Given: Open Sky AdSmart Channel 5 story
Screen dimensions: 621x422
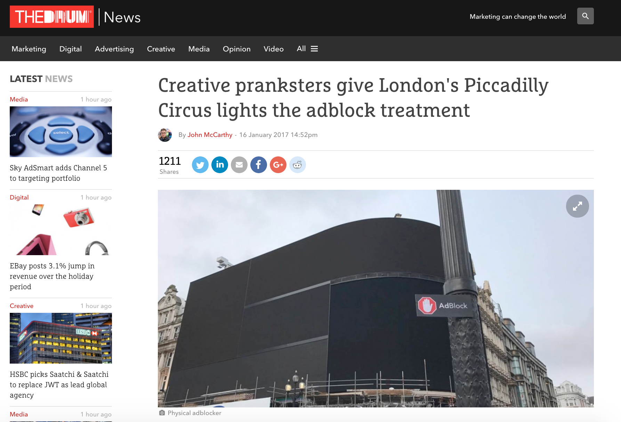Looking at the screenshot, I should tap(58, 173).
